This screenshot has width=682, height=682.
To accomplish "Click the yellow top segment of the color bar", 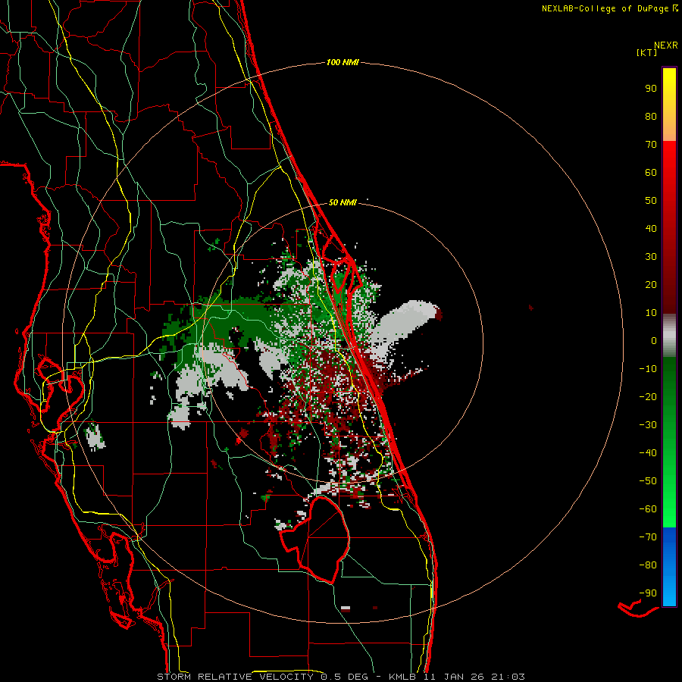I will coord(669,105).
